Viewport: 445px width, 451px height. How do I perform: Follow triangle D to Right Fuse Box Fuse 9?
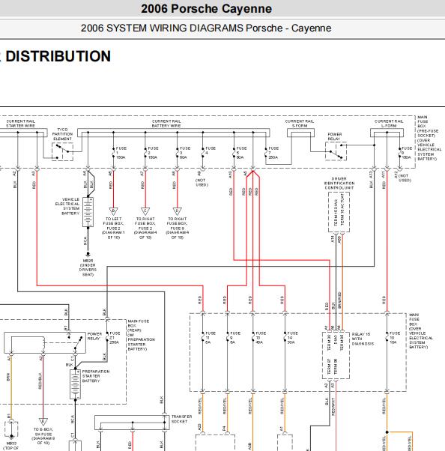tap(178, 211)
